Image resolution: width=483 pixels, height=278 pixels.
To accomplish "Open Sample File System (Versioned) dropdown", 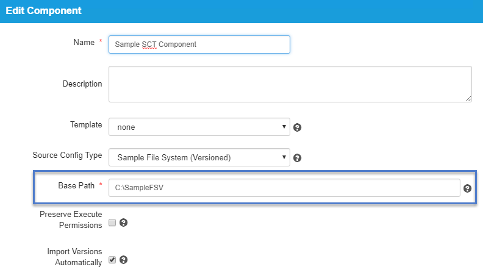I will (199, 157).
